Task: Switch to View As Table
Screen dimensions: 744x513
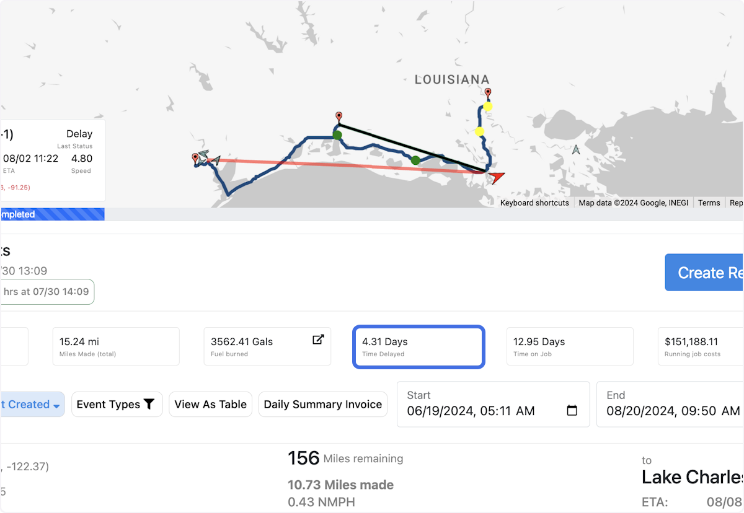Action: (210, 405)
